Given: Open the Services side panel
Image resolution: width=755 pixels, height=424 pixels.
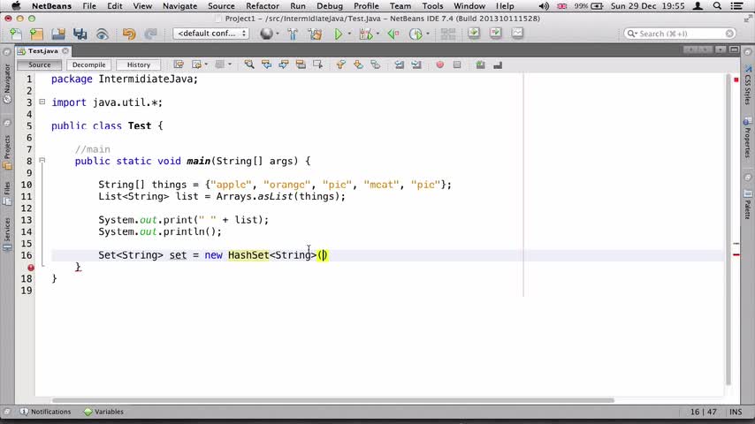Looking at the screenshot, I should [x=7, y=234].
